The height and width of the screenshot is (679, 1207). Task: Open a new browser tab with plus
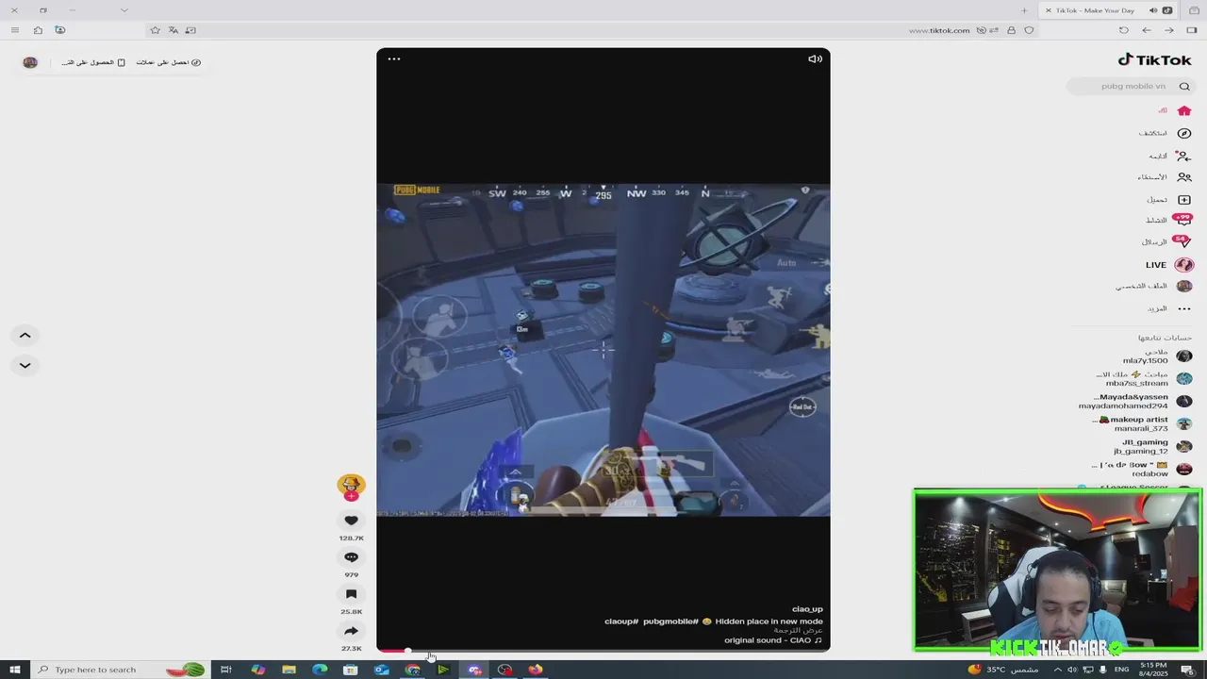[1024, 10]
